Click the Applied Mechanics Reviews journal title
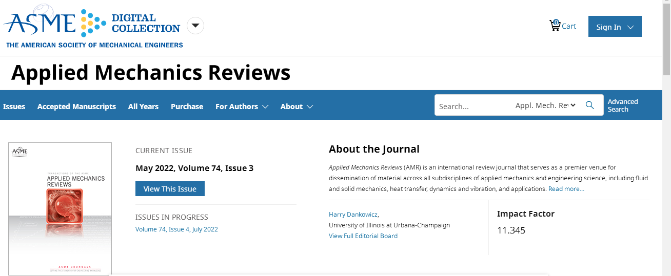Image resolution: width=671 pixels, height=276 pixels. [x=151, y=73]
